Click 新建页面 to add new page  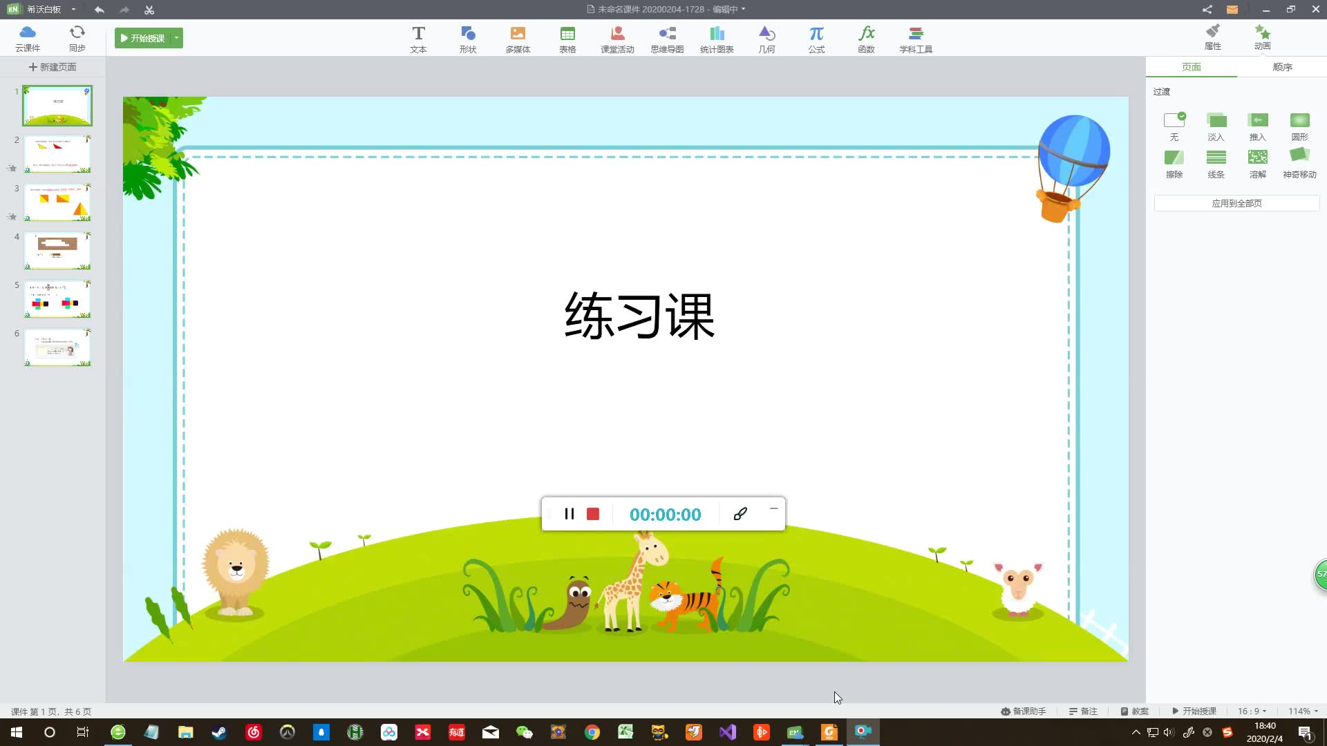[53, 67]
